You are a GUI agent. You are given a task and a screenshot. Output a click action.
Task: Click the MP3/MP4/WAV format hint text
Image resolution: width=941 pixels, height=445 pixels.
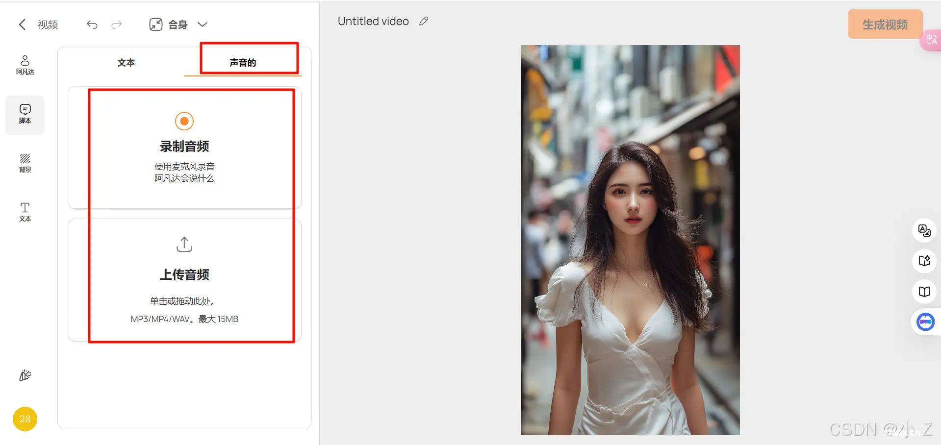[184, 319]
